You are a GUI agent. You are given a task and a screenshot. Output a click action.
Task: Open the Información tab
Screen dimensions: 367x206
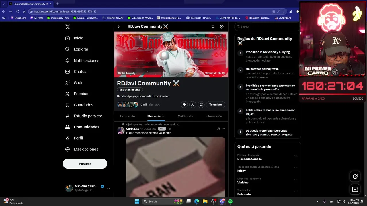click(214, 116)
